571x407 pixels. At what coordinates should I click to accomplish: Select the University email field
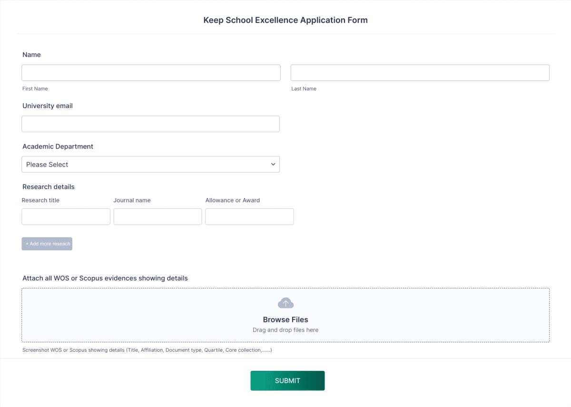coord(151,124)
